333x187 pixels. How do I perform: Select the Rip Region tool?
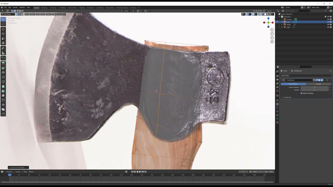coord(3,114)
